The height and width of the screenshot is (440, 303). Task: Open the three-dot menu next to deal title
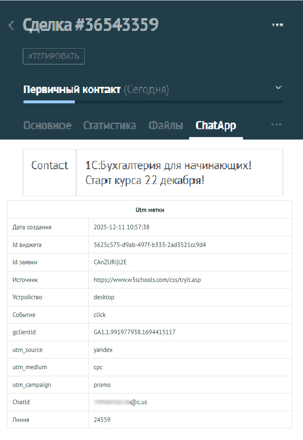coord(278,25)
